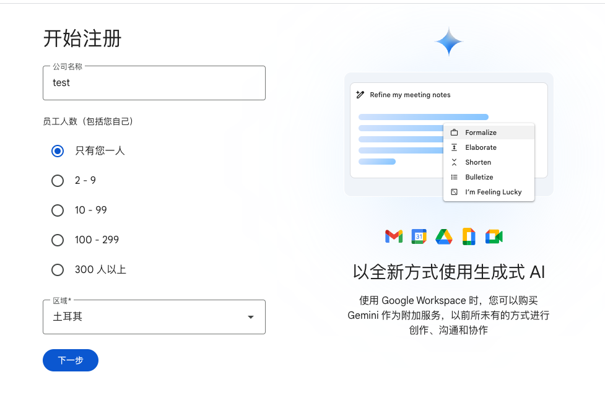The height and width of the screenshot is (403, 605).
Task: Choose Bulletize in the illustration menu
Action: point(489,177)
